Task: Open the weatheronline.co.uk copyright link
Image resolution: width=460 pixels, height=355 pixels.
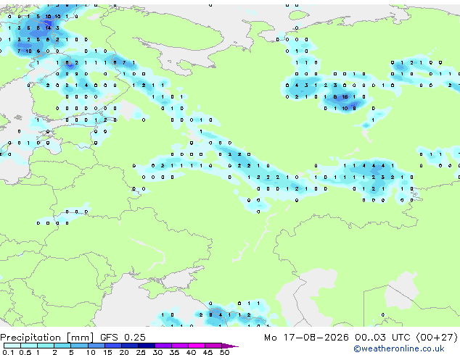Action: [399, 348]
